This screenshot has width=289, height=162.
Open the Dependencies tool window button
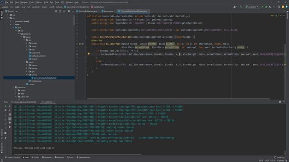click(x=83, y=157)
